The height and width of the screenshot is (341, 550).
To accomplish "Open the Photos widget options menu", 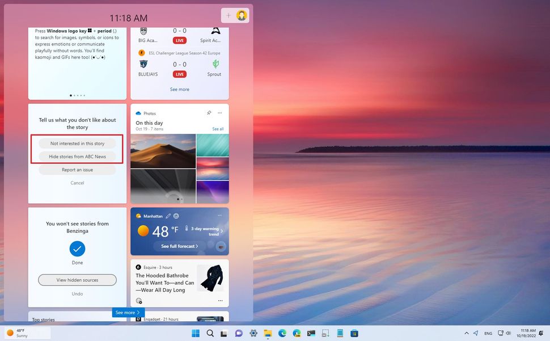I will click(220, 112).
